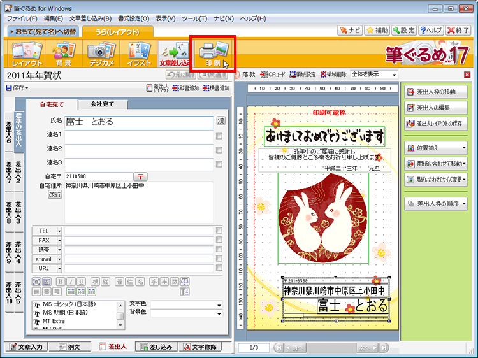This screenshot has width=478, height=358.
Task: Click the 〒 postal code lookup button
Action: coord(140,176)
